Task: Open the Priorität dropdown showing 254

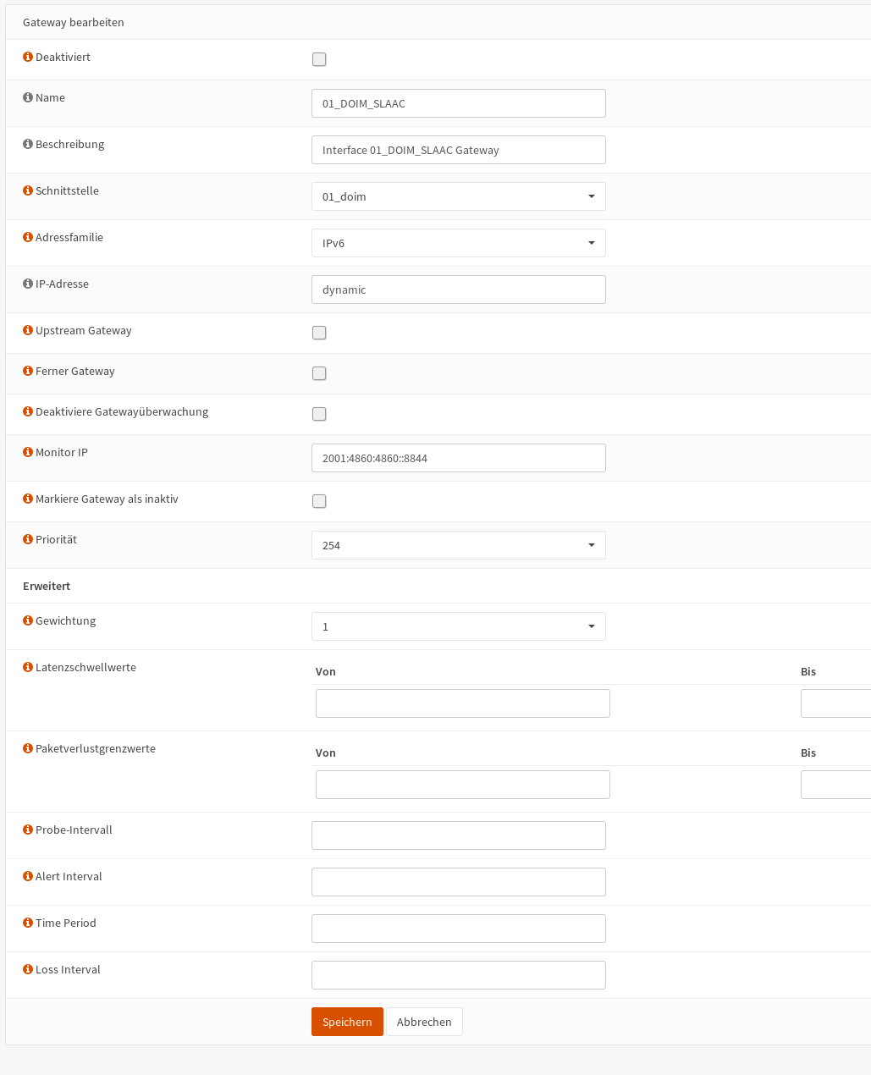Action: pos(459,545)
